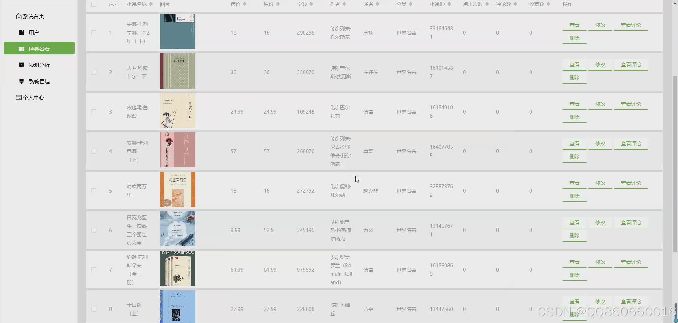Open 系统管理 in the sidebar

pos(39,81)
